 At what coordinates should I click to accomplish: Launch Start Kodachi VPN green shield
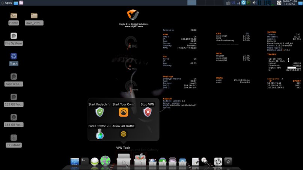[x=99, y=112]
